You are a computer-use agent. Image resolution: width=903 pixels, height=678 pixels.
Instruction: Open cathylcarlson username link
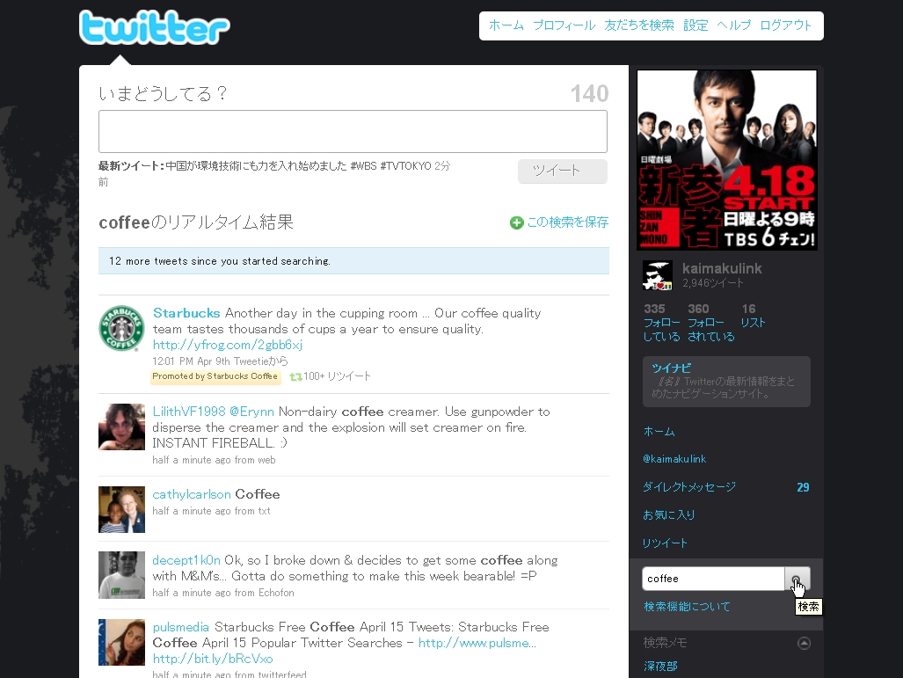pyautogui.click(x=191, y=494)
